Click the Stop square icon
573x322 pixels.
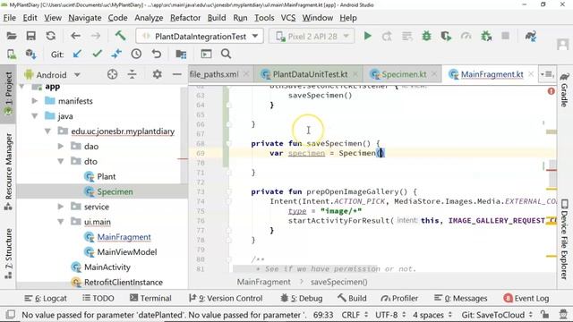tap(505, 36)
